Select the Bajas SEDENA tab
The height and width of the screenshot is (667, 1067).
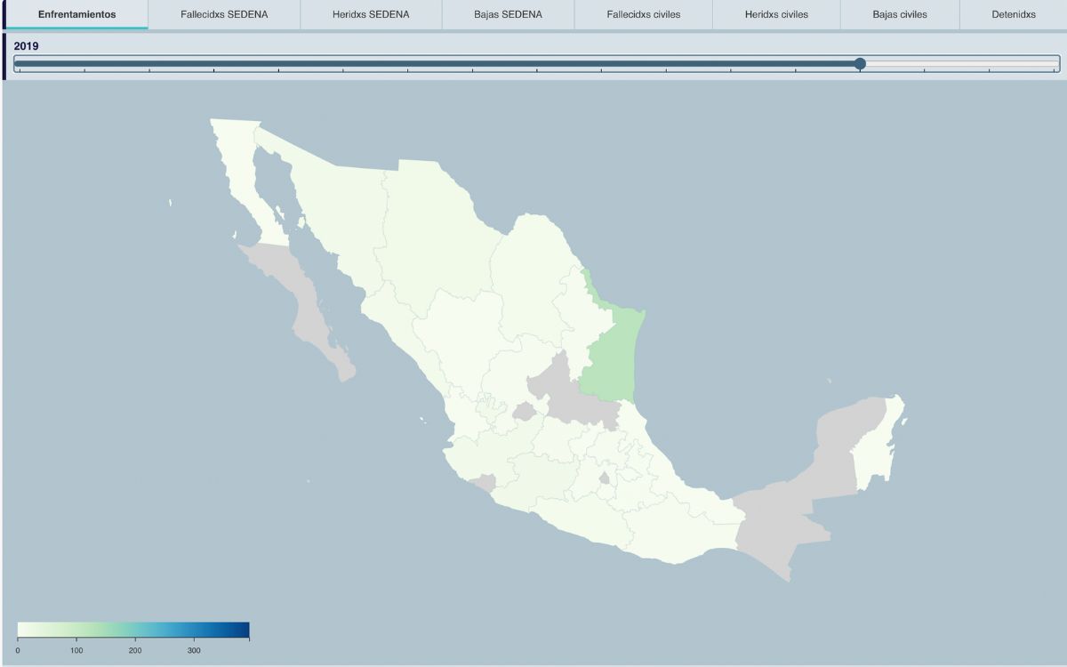point(508,14)
